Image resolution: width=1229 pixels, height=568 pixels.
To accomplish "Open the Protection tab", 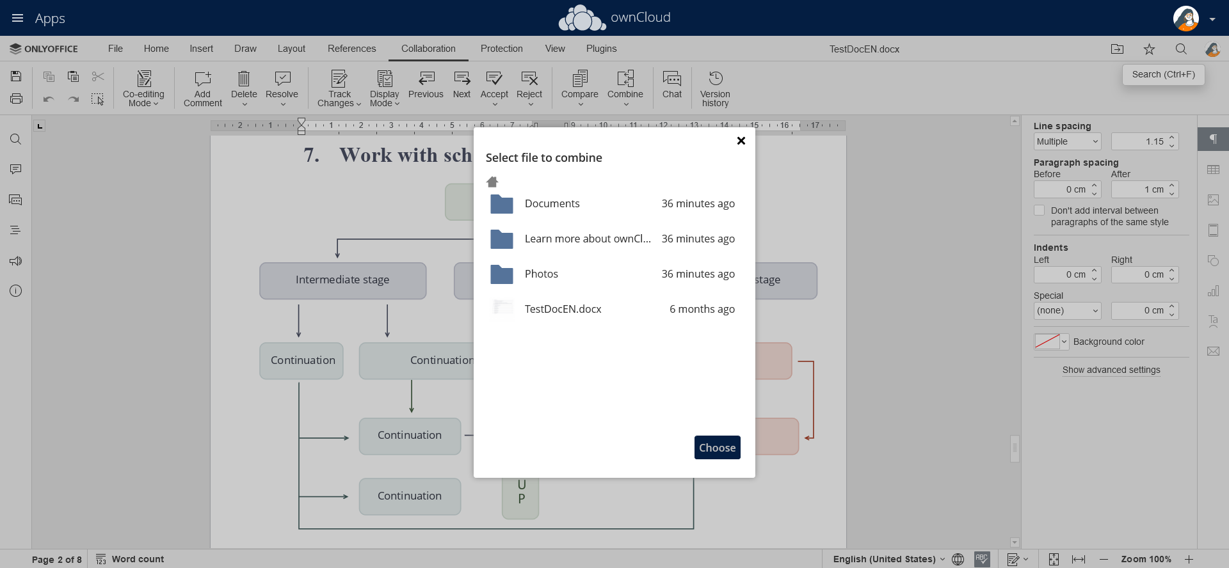I will point(501,49).
